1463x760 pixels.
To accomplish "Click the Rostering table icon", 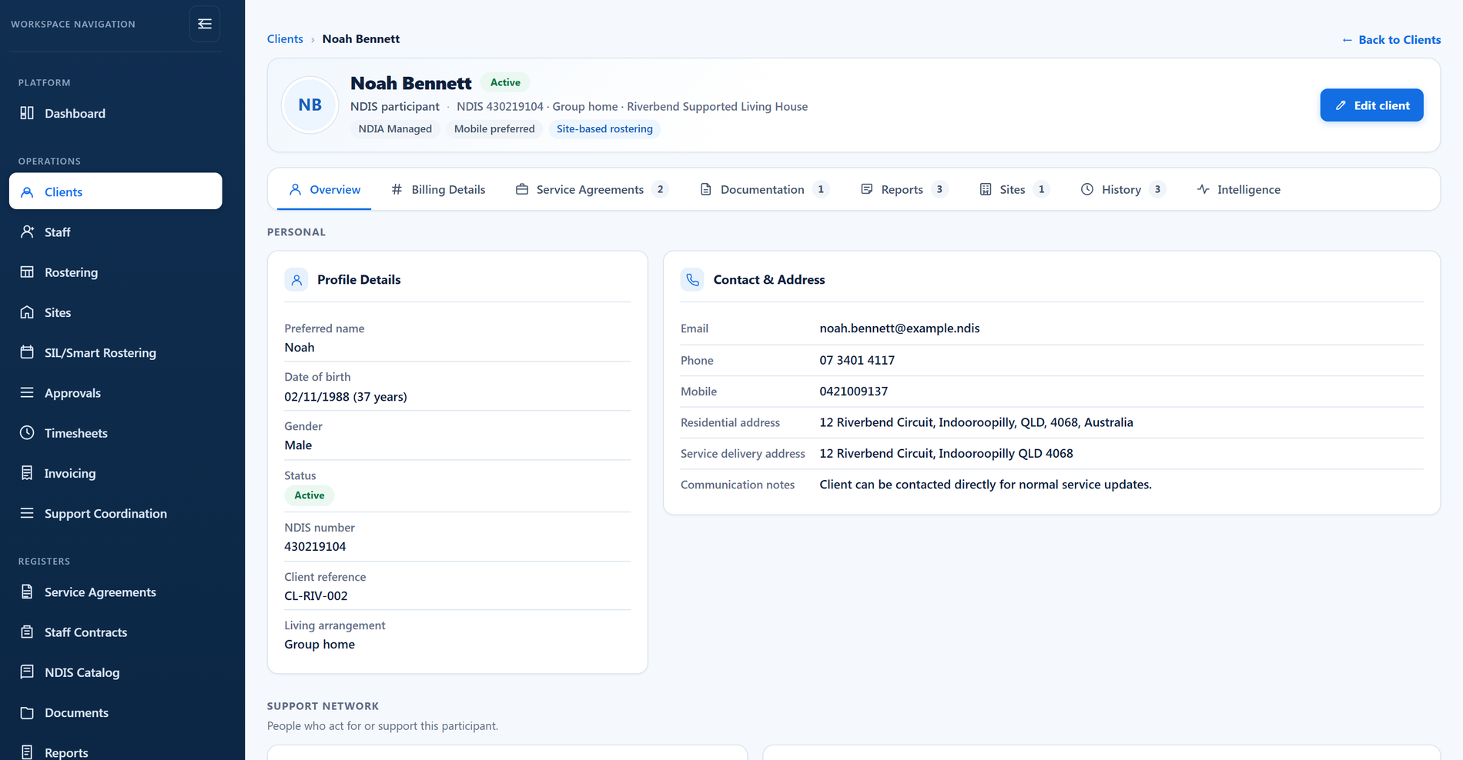I will click(27, 272).
